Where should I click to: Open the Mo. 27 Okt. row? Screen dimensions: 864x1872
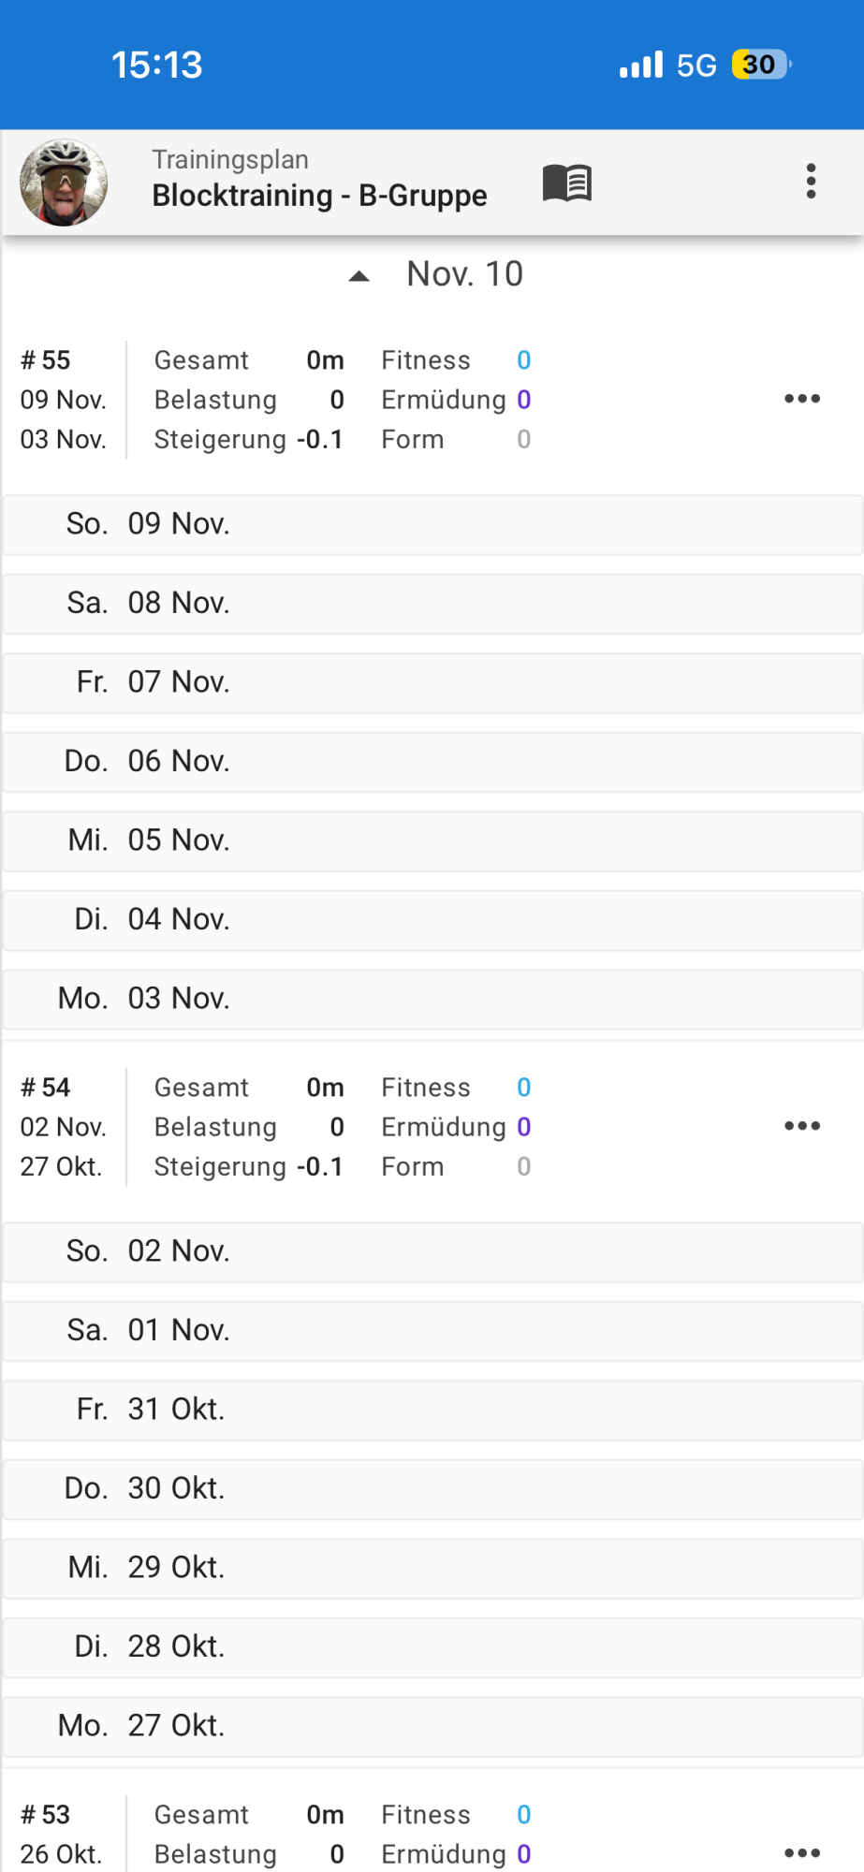pyautogui.click(x=432, y=1726)
